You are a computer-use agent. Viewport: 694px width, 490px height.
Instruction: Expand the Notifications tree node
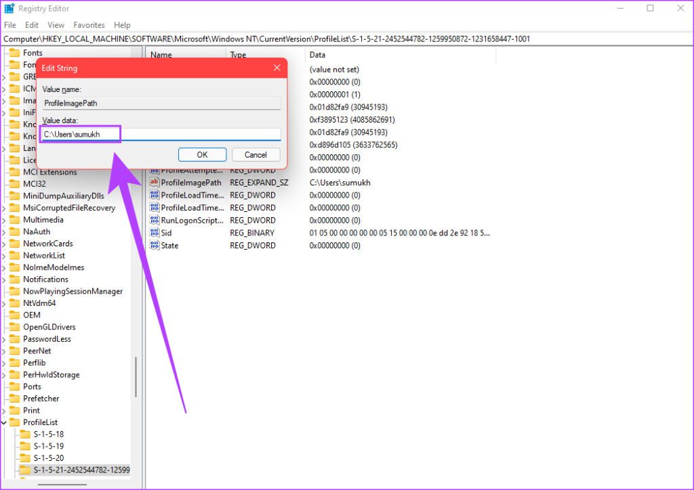tap(4, 280)
